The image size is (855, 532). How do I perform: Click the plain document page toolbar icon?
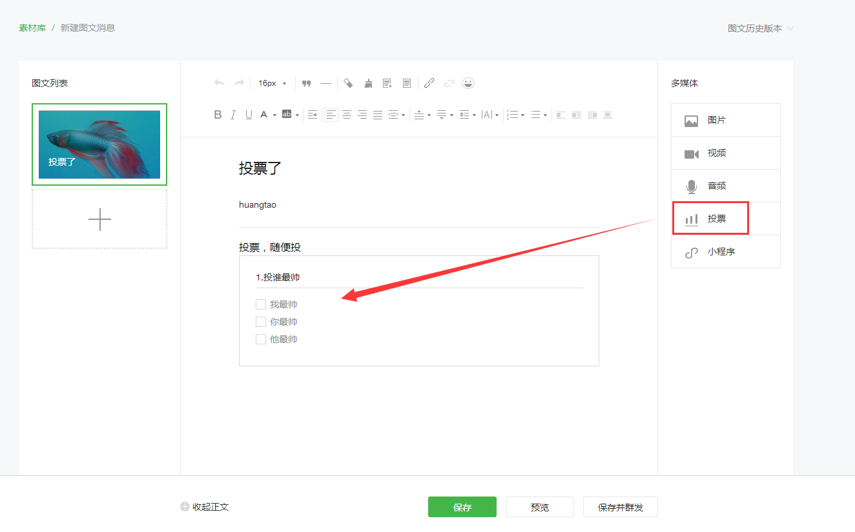407,83
